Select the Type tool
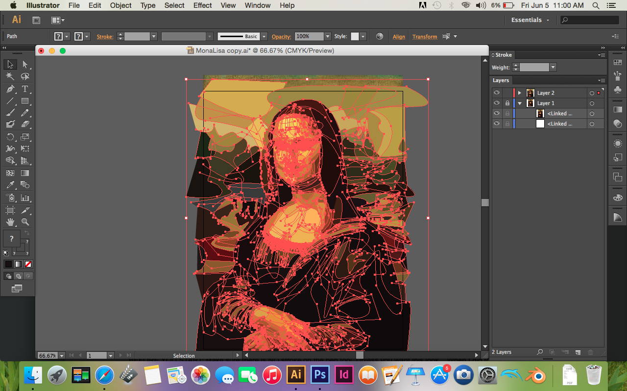 (x=25, y=89)
